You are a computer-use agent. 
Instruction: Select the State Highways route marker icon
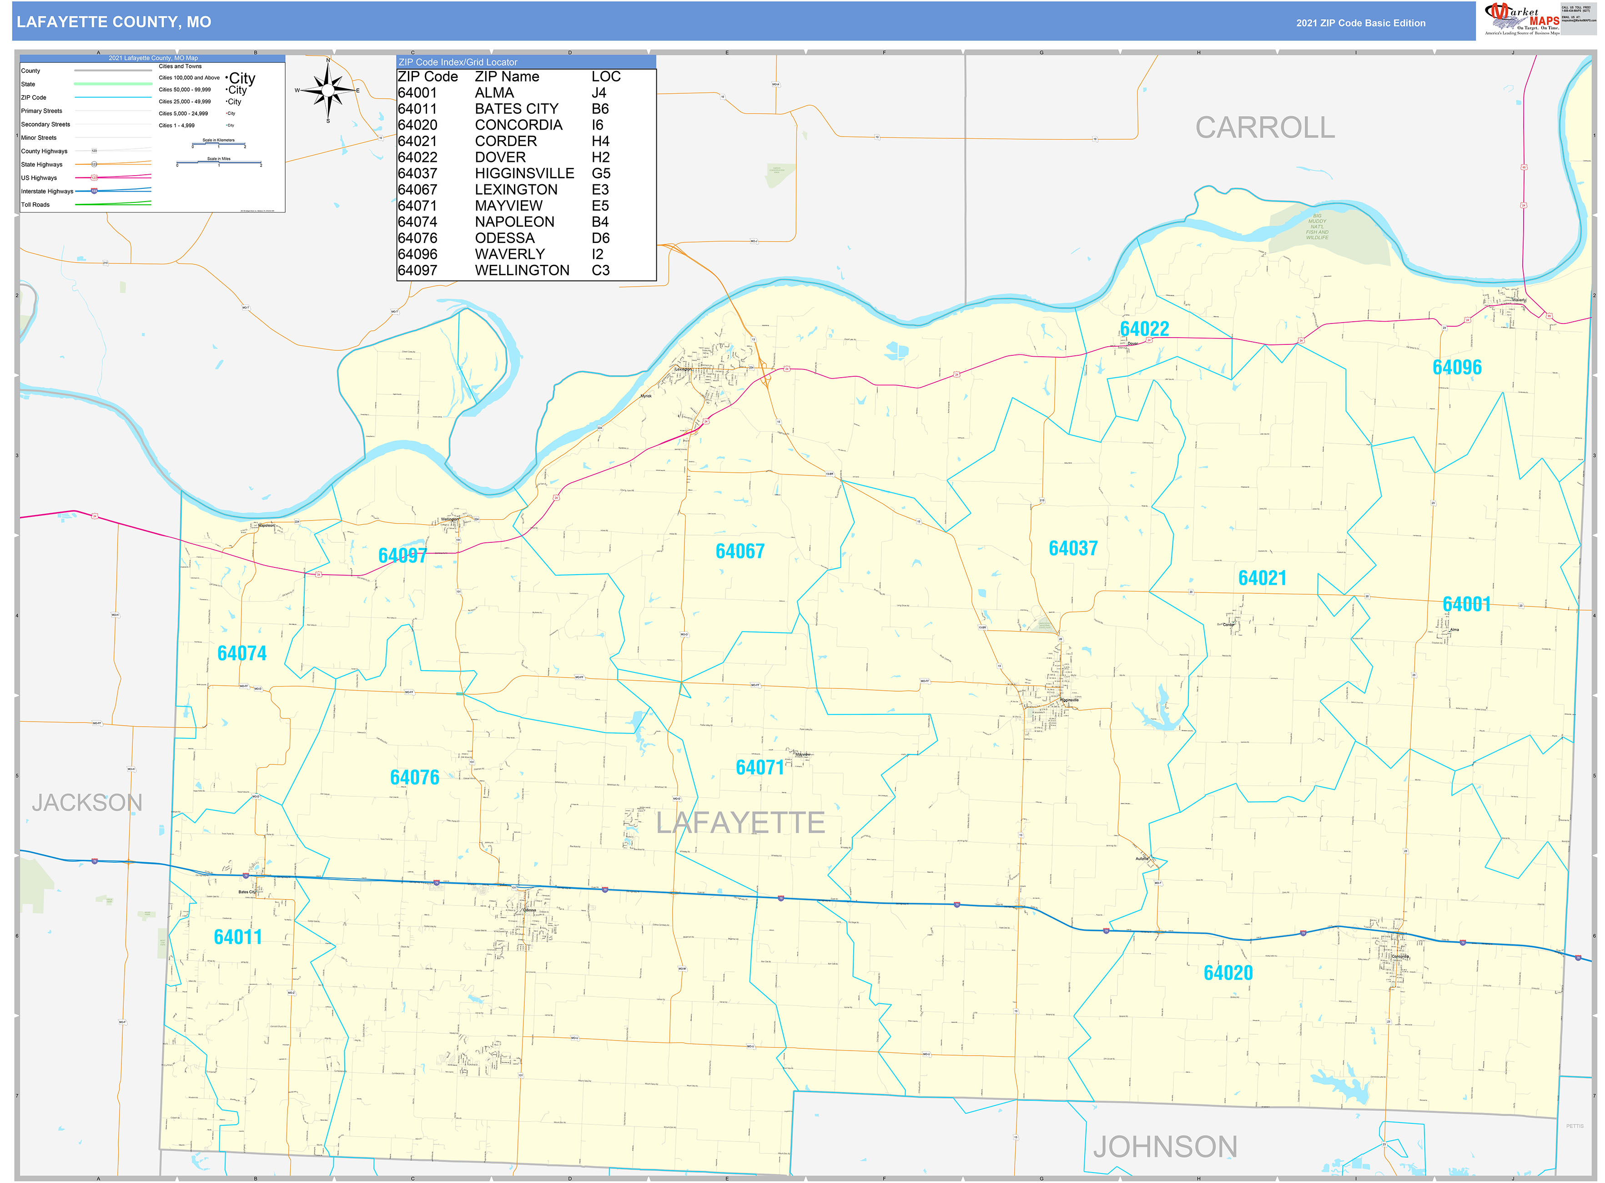[95, 165]
